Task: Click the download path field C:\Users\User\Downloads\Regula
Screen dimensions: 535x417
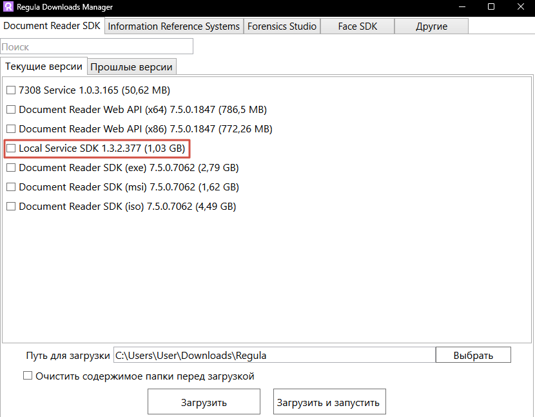Action: pos(275,355)
